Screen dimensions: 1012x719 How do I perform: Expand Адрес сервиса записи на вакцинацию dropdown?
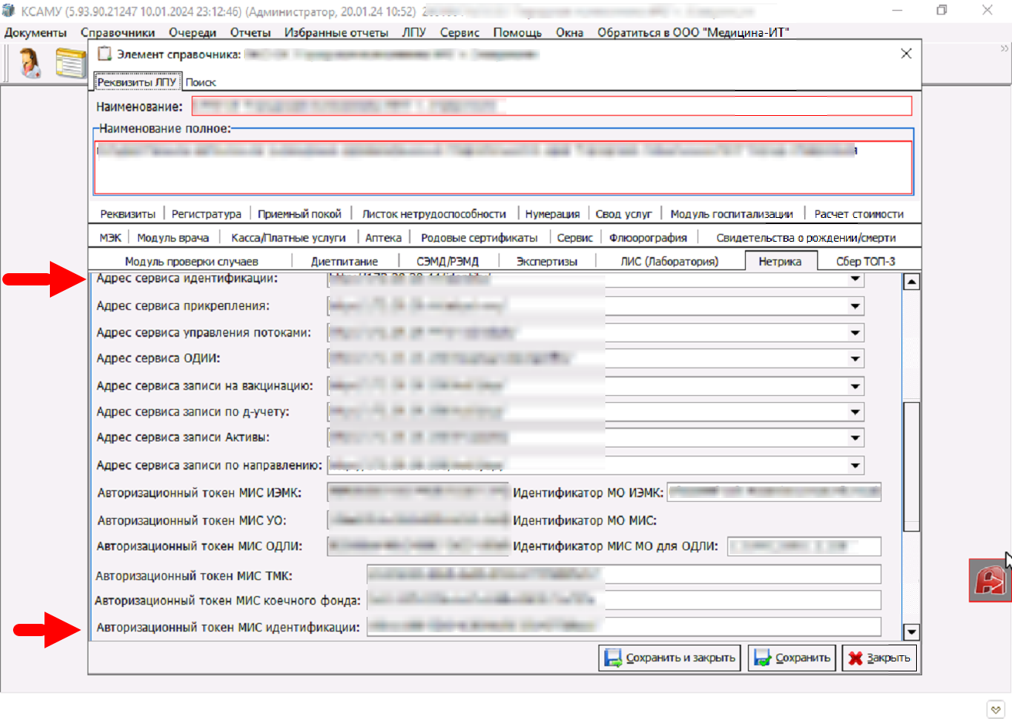(x=855, y=386)
